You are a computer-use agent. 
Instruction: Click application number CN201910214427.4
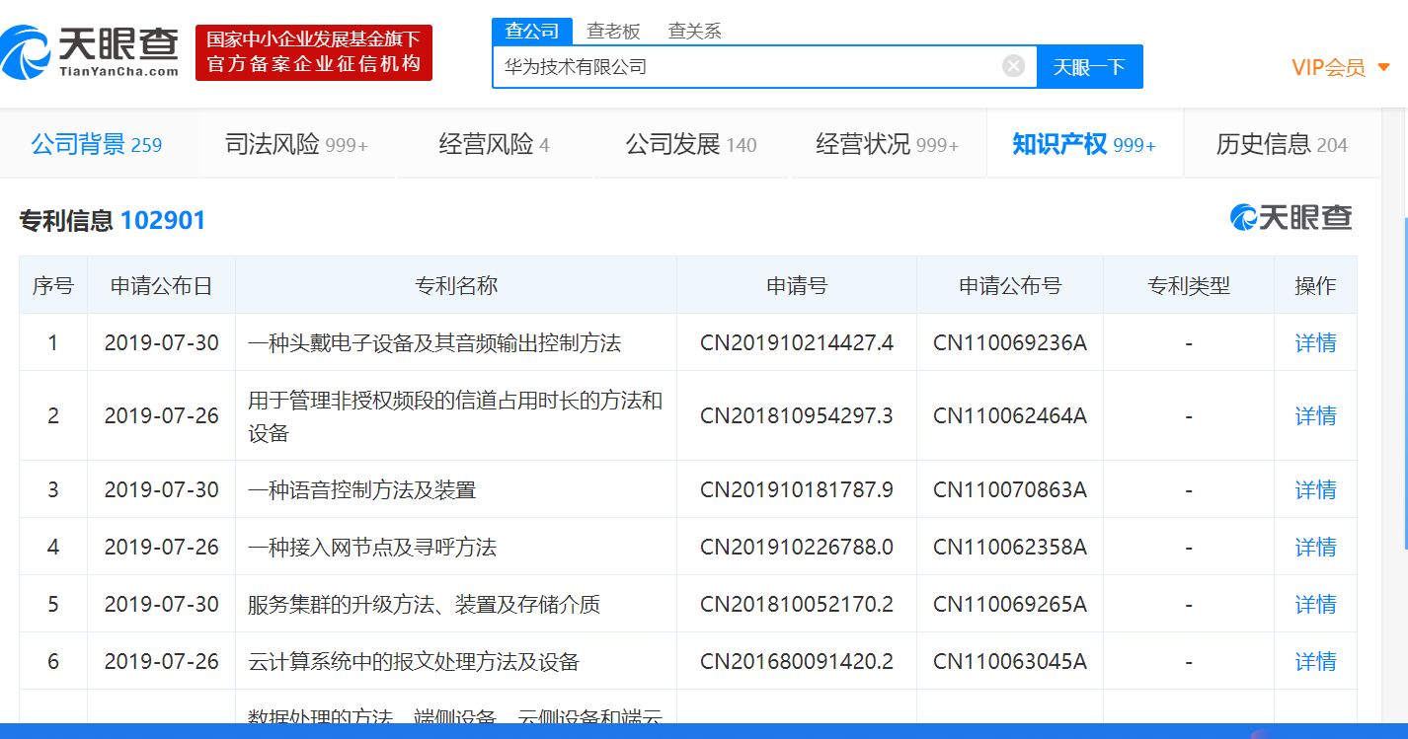[797, 343]
